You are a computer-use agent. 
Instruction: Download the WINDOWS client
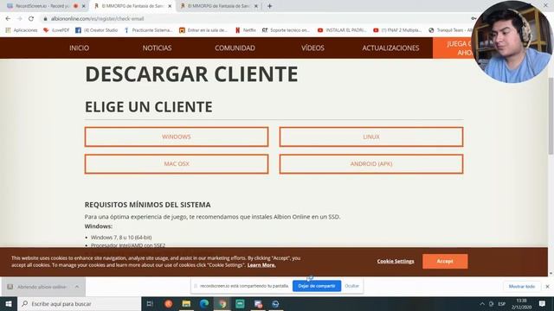click(x=177, y=136)
